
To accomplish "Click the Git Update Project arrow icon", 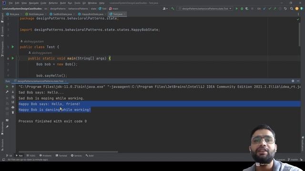I will coord(264,9).
